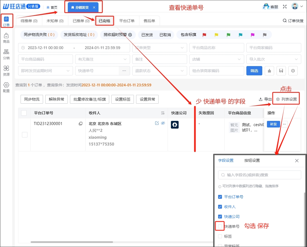Open the 资源 sidebar icon
The height and width of the screenshot is (247, 307).
[x=6, y=71]
